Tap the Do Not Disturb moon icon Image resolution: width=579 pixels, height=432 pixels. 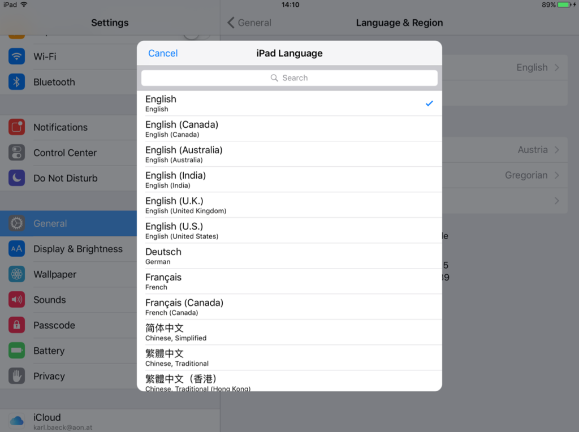[x=16, y=178]
